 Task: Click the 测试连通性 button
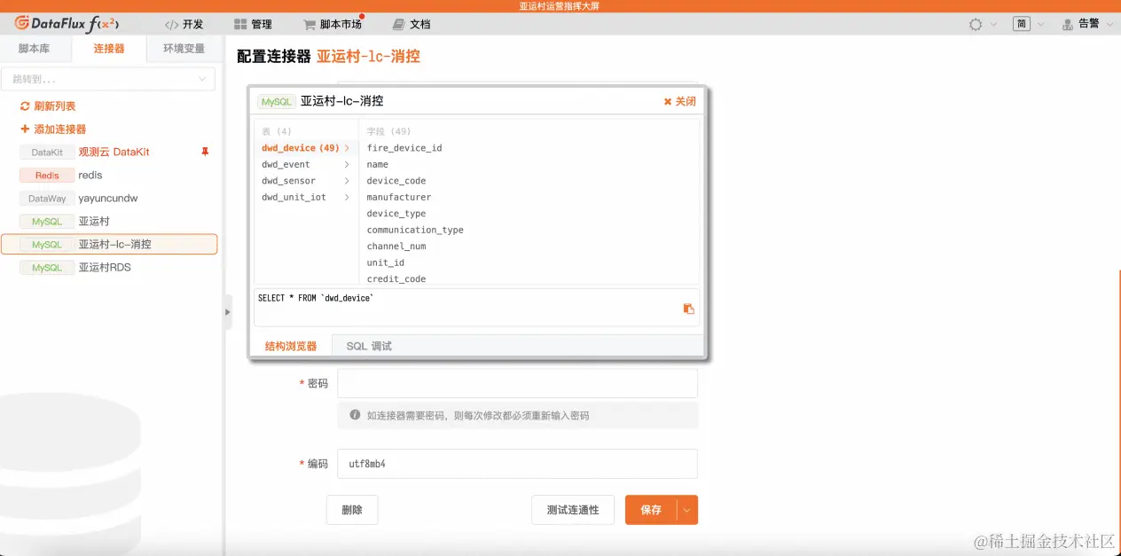tap(573, 510)
